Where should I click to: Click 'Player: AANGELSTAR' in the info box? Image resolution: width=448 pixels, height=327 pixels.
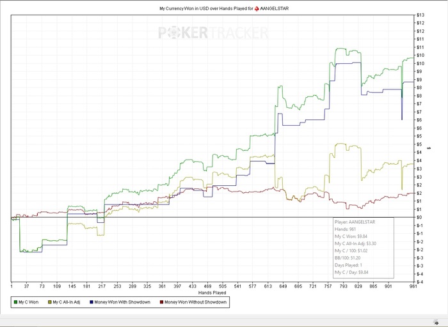[355, 222]
